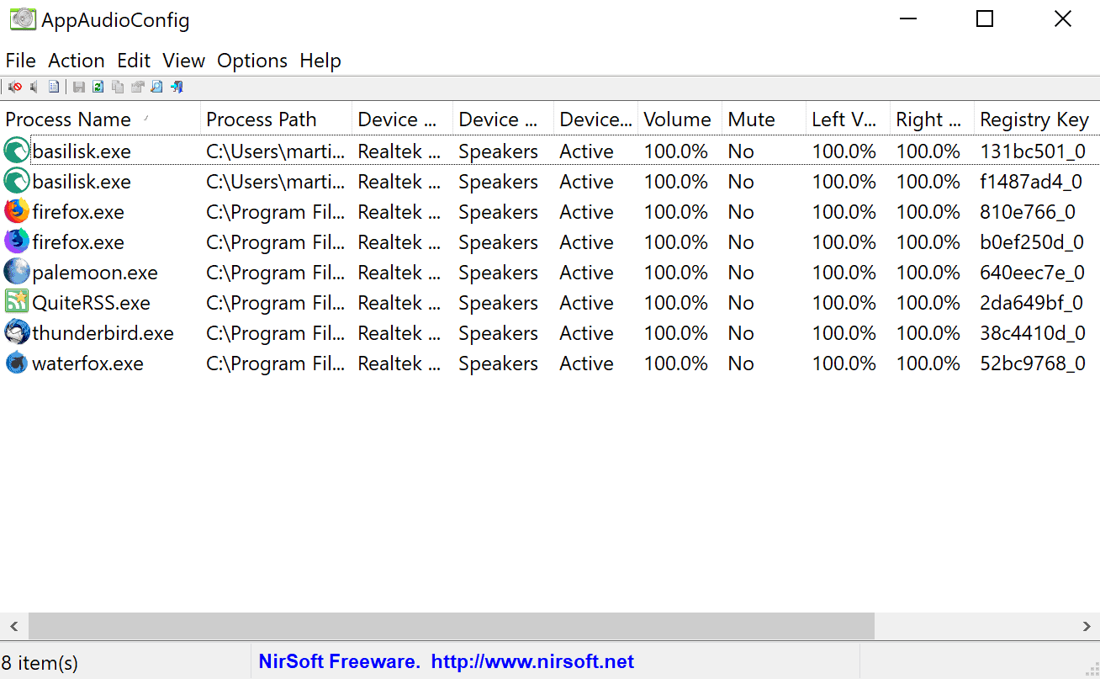Click the horizontal scrollbar right arrow

tap(1086, 626)
